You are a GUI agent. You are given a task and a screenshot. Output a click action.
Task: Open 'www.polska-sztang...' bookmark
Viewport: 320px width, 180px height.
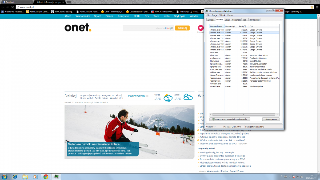62,12
